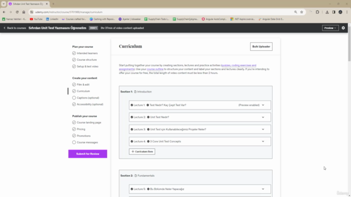Open the Caching with Reposi... bookmark
Image resolution: width=351 pixels, height=197 pixels.
(103, 19)
